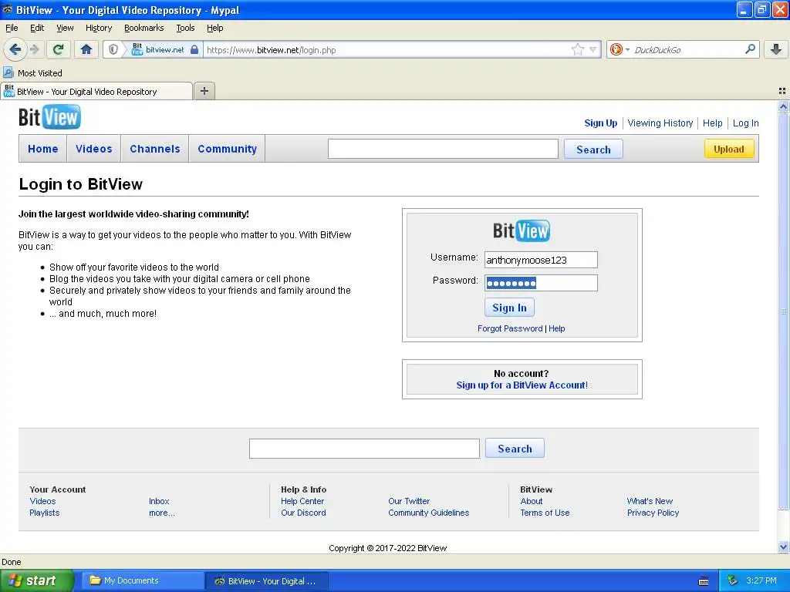Click the yellow Upload button
This screenshot has height=592, width=790.
(728, 149)
